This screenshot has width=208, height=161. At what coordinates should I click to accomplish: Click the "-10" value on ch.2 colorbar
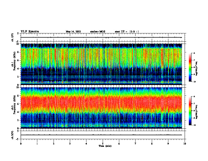pyautogui.click(x=194, y=125)
